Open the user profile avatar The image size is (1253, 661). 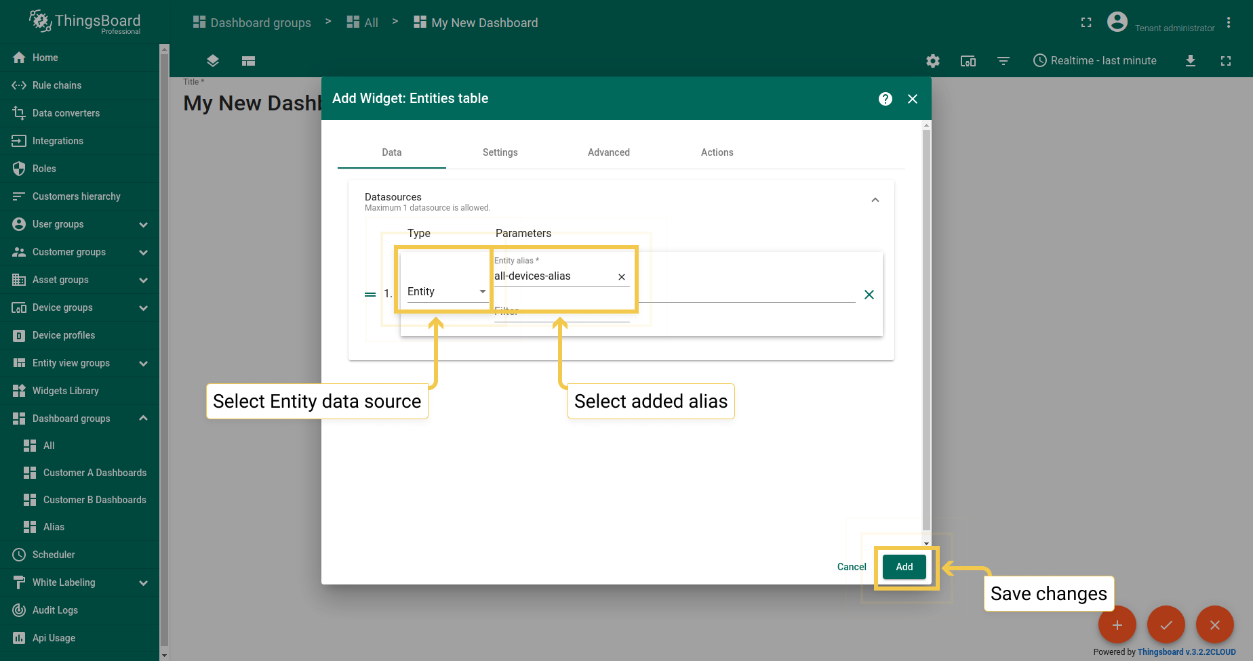click(1117, 22)
